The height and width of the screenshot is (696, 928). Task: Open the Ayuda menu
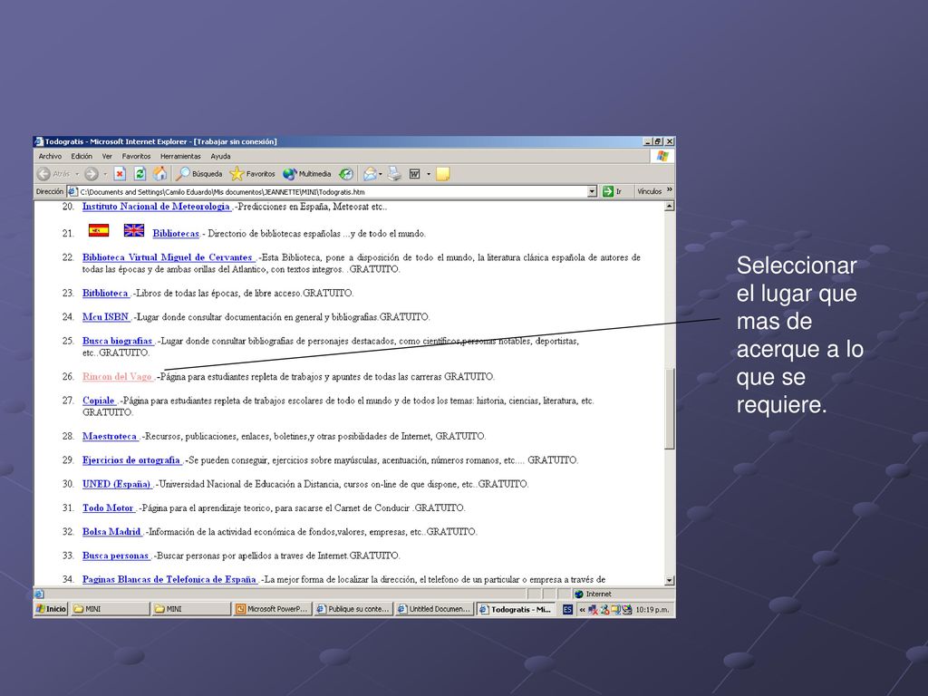coord(221,156)
